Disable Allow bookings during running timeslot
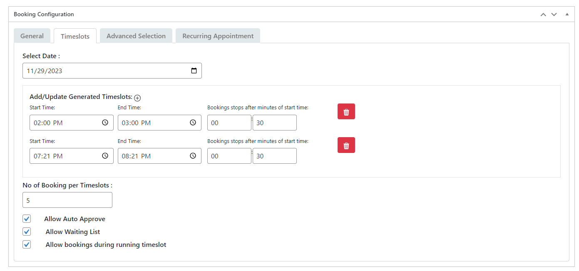Screen dimensions: 579x271 pyautogui.click(x=27, y=244)
